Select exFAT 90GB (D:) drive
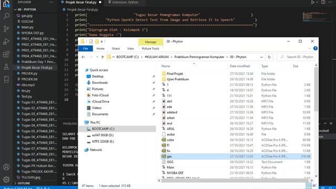336x189 pixels. (103, 135)
